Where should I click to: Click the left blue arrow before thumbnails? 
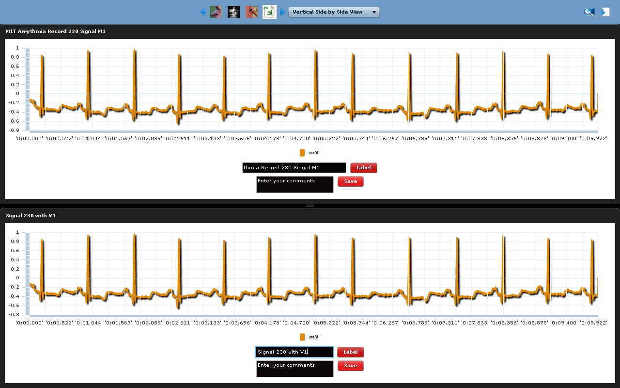click(x=202, y=12)
